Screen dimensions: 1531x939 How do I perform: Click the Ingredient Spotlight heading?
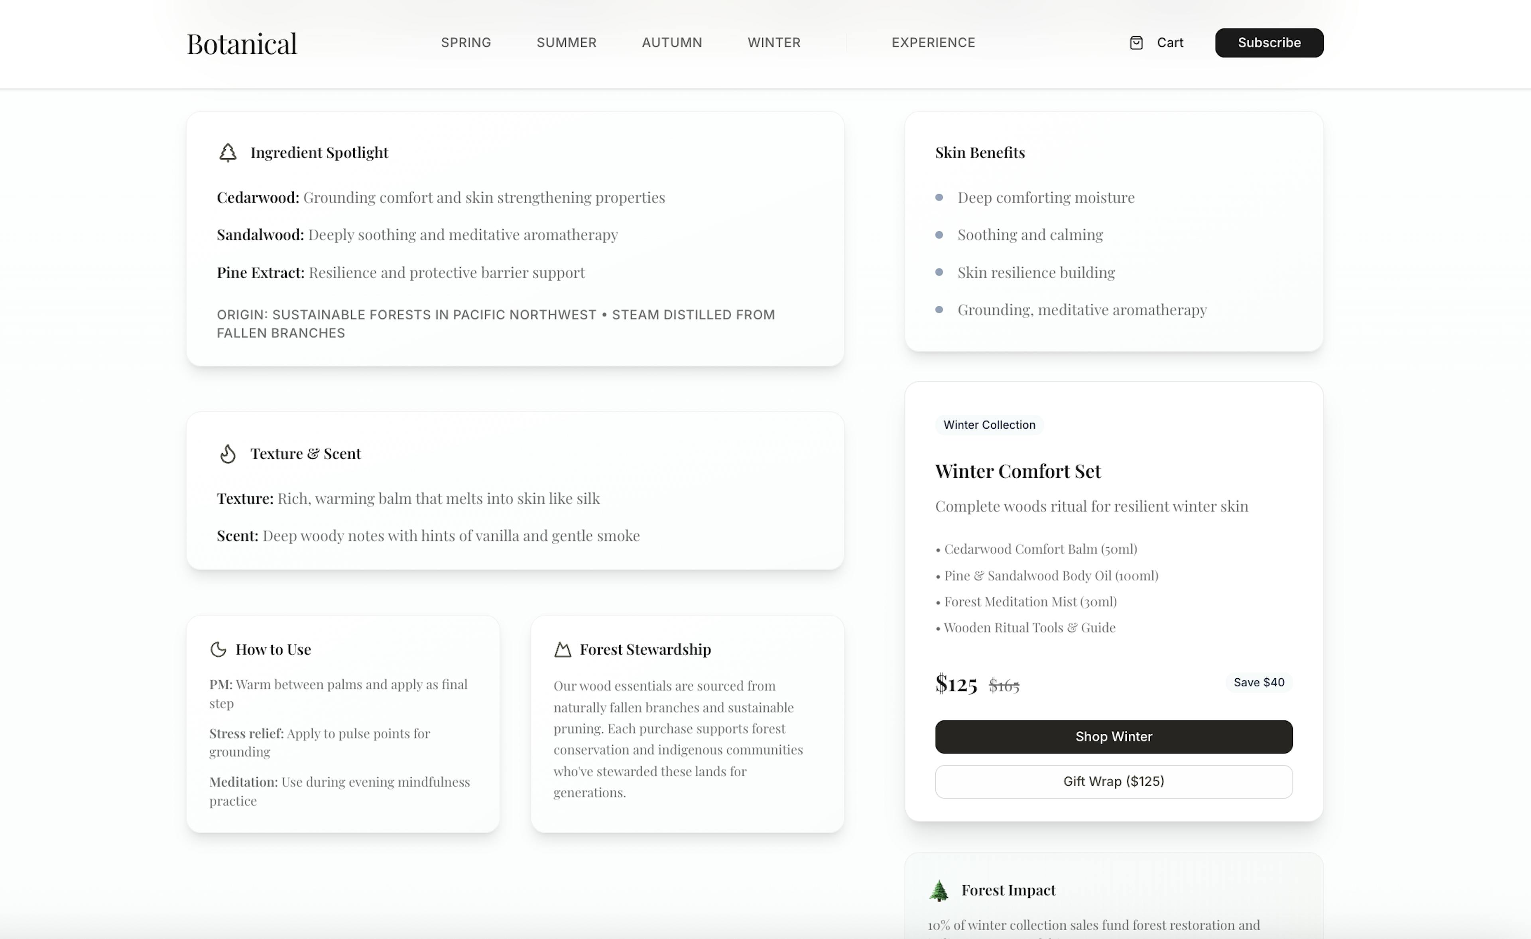click(x=319, y=153)
